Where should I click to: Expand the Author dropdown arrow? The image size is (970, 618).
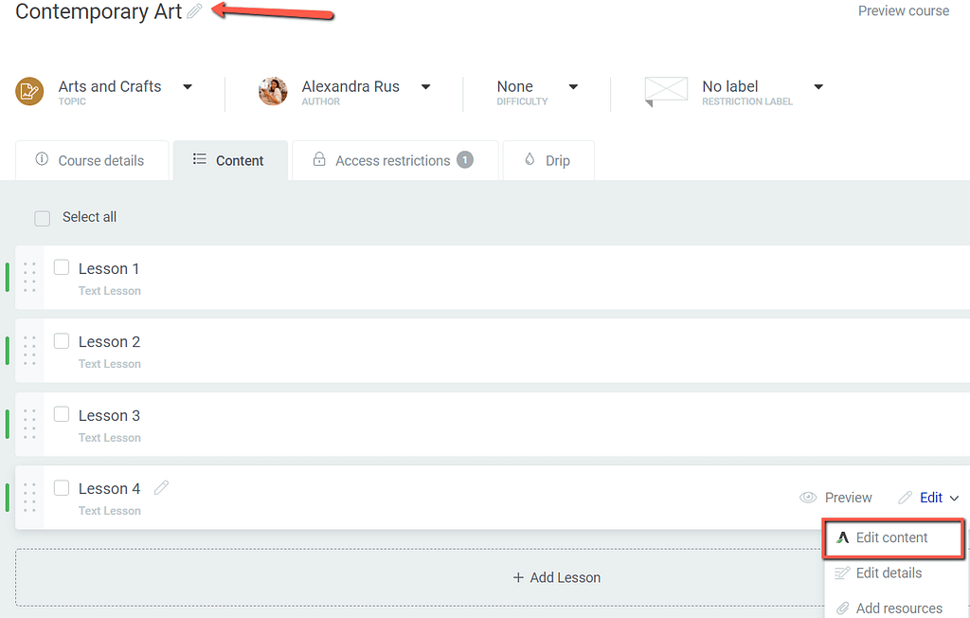tap(425, 86)
